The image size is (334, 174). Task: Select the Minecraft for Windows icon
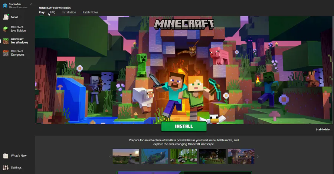point(6,41)
